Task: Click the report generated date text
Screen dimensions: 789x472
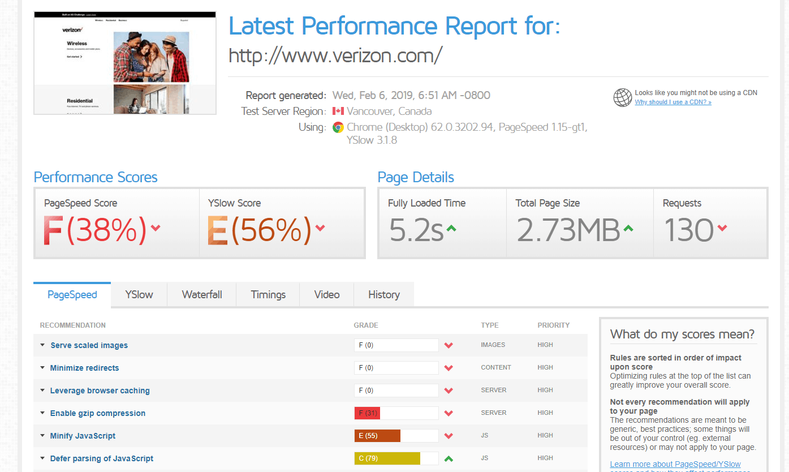Action: [x=411, y=95]
